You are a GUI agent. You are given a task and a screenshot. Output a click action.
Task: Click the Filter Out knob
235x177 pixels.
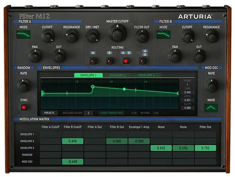pyautogui.click(x=142, y=36)
